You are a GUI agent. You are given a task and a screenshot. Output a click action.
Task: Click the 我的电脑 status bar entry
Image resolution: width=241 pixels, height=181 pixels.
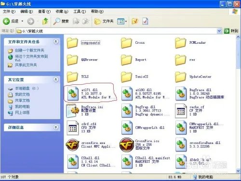(x=203, y=177)
